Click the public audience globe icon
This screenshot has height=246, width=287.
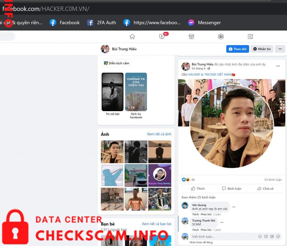tap(209, 69)
